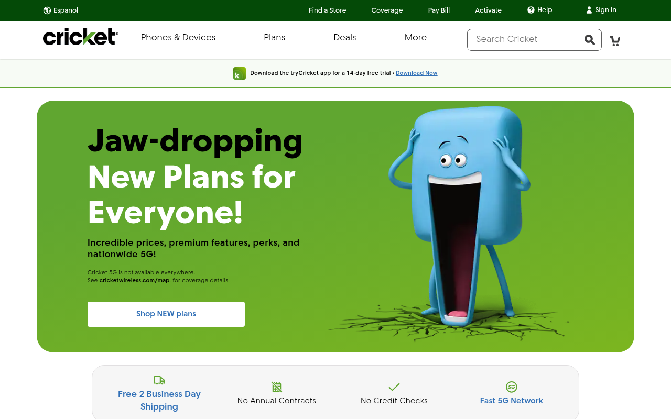Viewport: 671px width, 419px height.
Task: Expand the More menu
Action: point(416,38)
